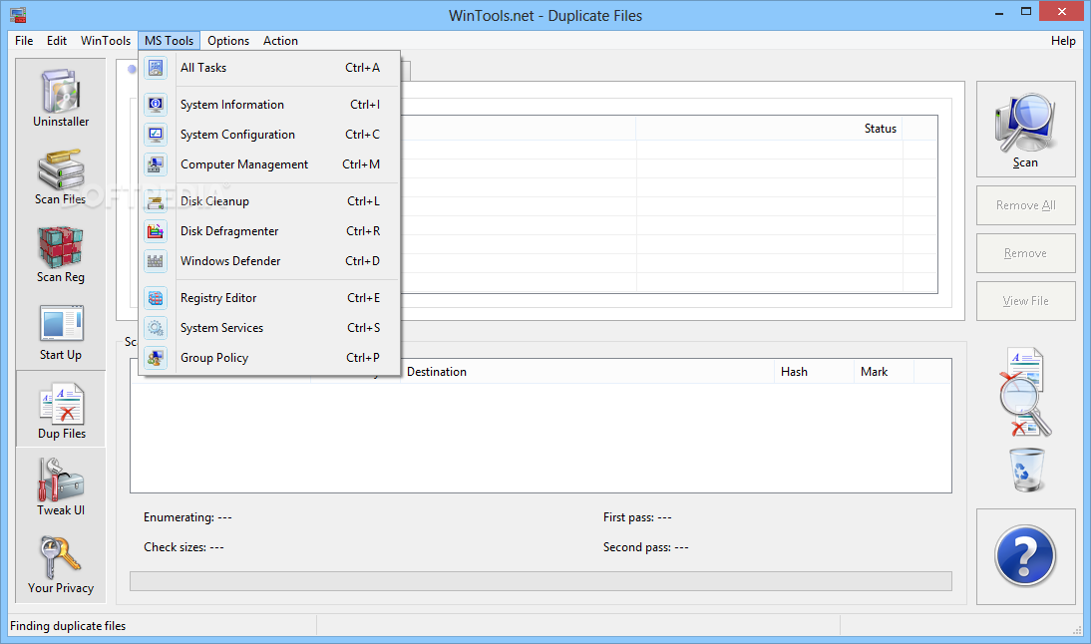This screenshot has height=644, width=1091.
Task: Click the Computer Management menu icon
Action: pos(156,164)
